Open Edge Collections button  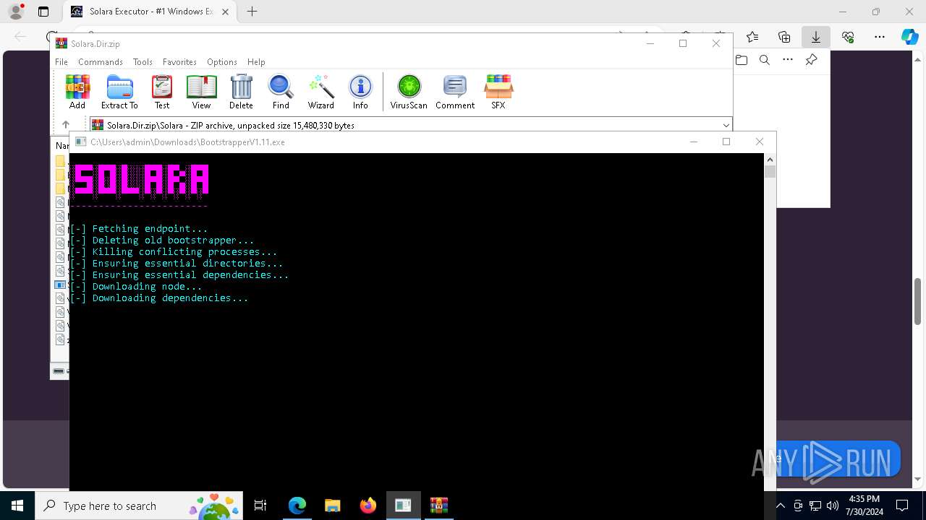click(784, 37)
